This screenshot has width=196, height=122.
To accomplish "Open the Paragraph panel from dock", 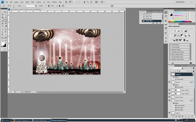I will (166, 41).
